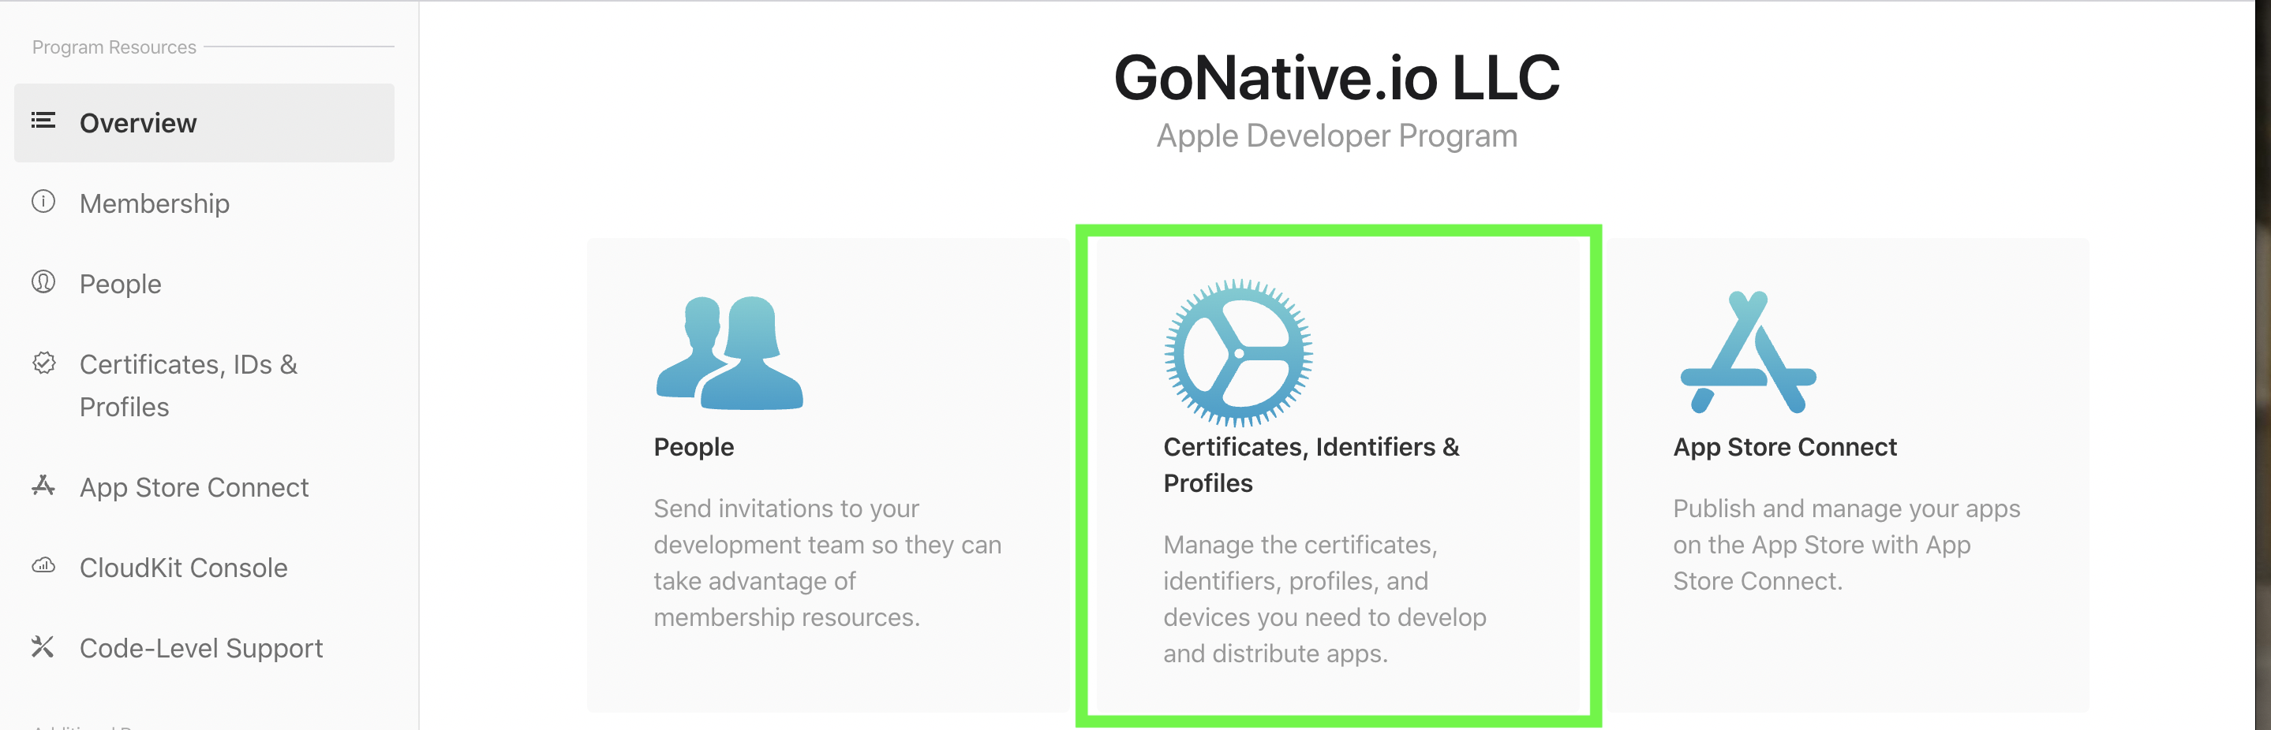Click the People person icon in sidebar
2271x730 pixels.
click(43, 281)
